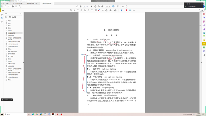Viewport: 206px width, 116px height.
Task: Switch to 照明设计手册 document tab
Action: pos(32,3)
